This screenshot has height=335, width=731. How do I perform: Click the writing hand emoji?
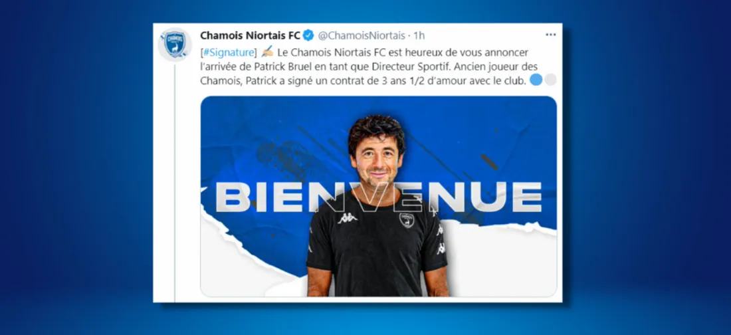coord(267,51)
